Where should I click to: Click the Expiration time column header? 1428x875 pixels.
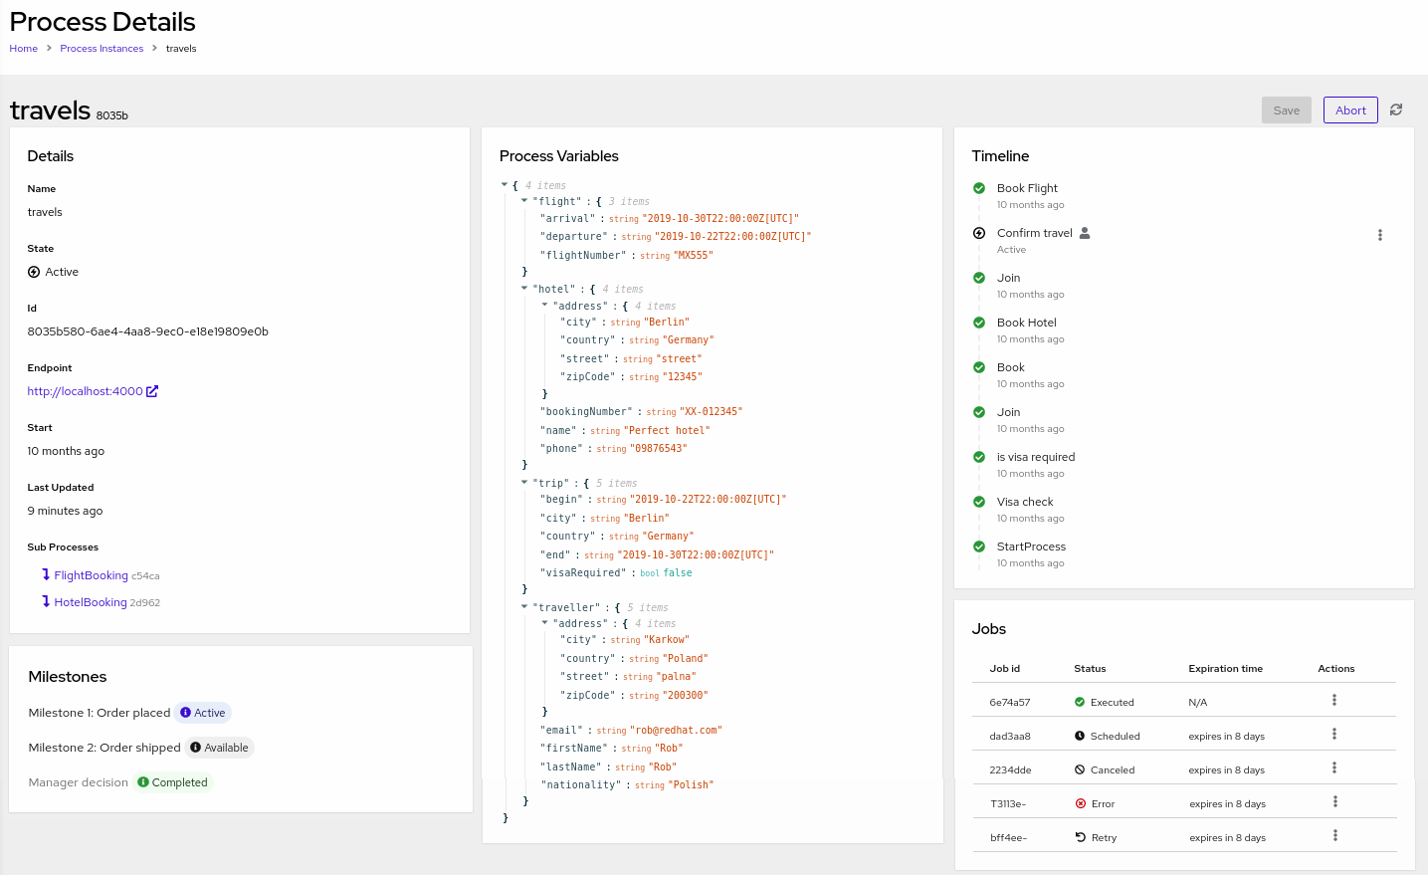click(1225, 669)
